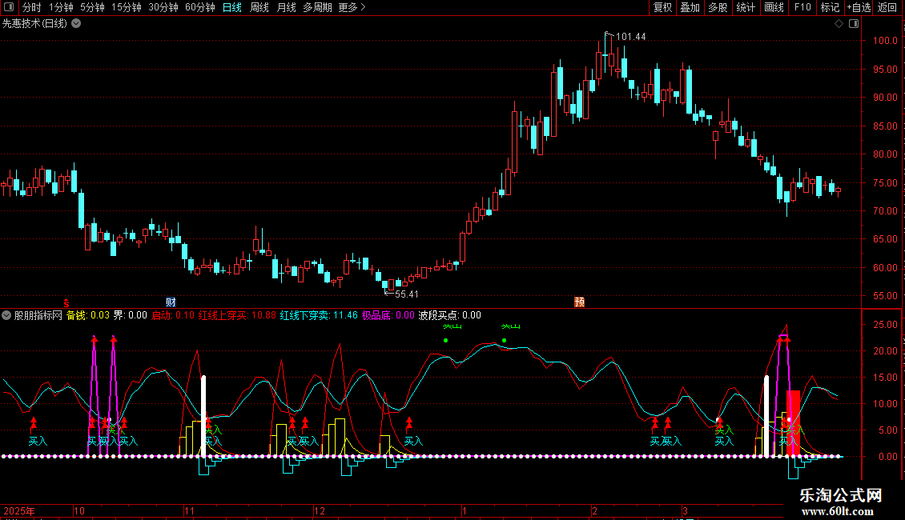This screenshot has height=520, width=905.
Task: Click the 启动: 0.10 indicator value
Action: [x=172, y=315]
